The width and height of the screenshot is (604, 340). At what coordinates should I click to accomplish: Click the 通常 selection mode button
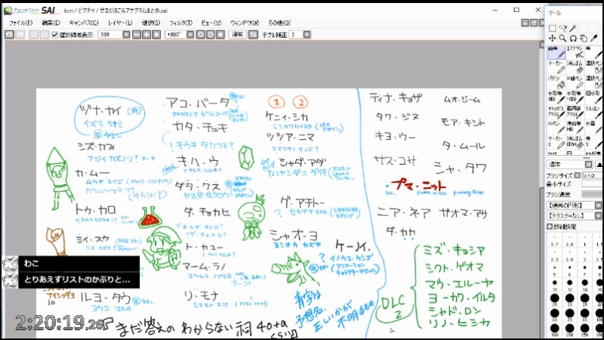pyautogui.click(x=237, y=35)
